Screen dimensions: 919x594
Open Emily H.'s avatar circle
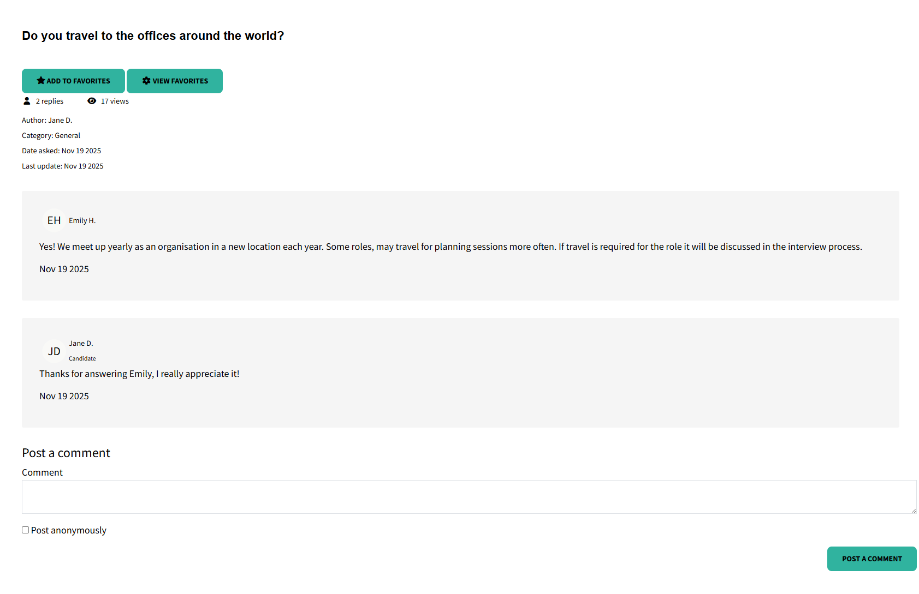pyautogui.click(x=53, y=220)
